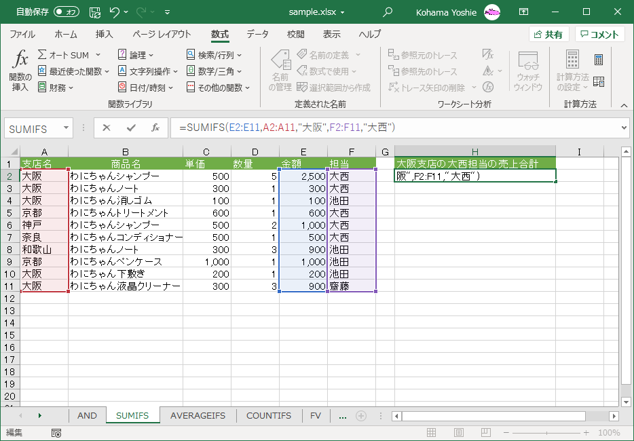Click the Undo arrow icon
This screenshot has height=441, width=634.
point(115,12)
